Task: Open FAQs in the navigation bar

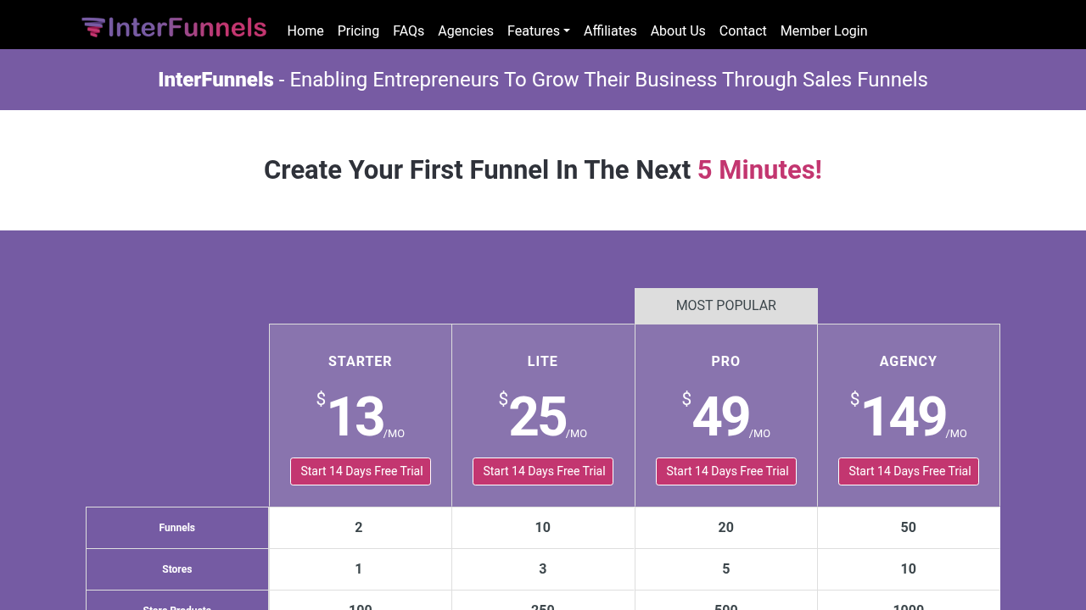Action: 408,30
